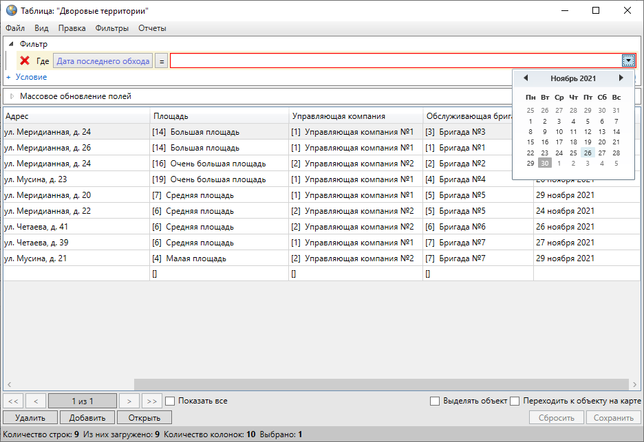The height and width of the screenshot is (442, 644).
Task: Go to previous month in calendar
Action: tap(526, 78)
